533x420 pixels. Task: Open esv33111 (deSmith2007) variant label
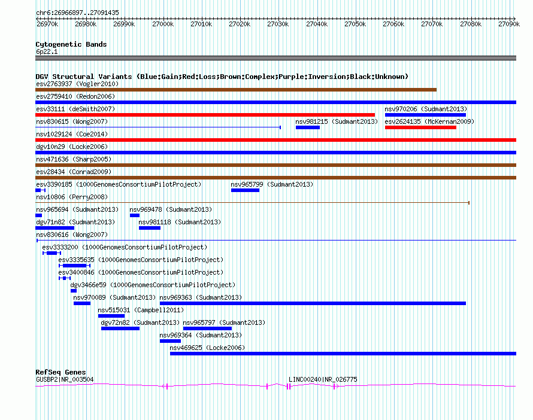click(x=75, y=109)
